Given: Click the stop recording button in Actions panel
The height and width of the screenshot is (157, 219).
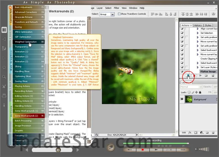Looking at the screenshot, I should pos(188,76).
